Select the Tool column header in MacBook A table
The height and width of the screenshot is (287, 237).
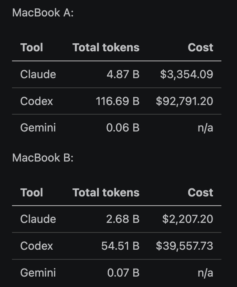(x=32, y=47)
